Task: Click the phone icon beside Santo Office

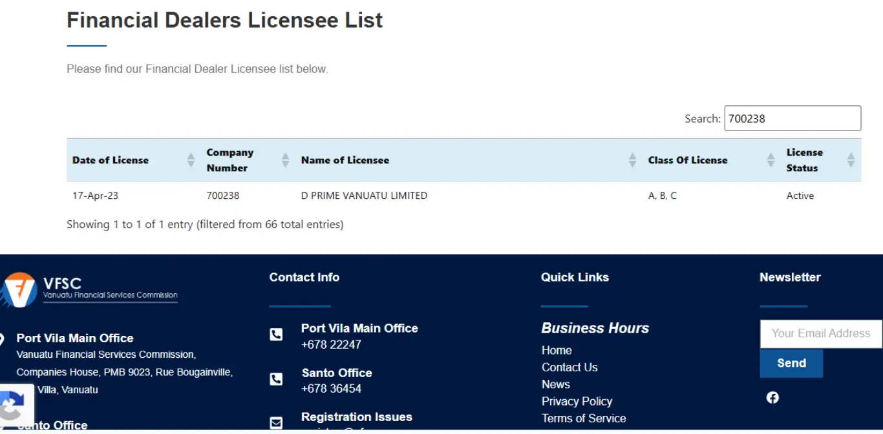Action: (x=276, y=379)
